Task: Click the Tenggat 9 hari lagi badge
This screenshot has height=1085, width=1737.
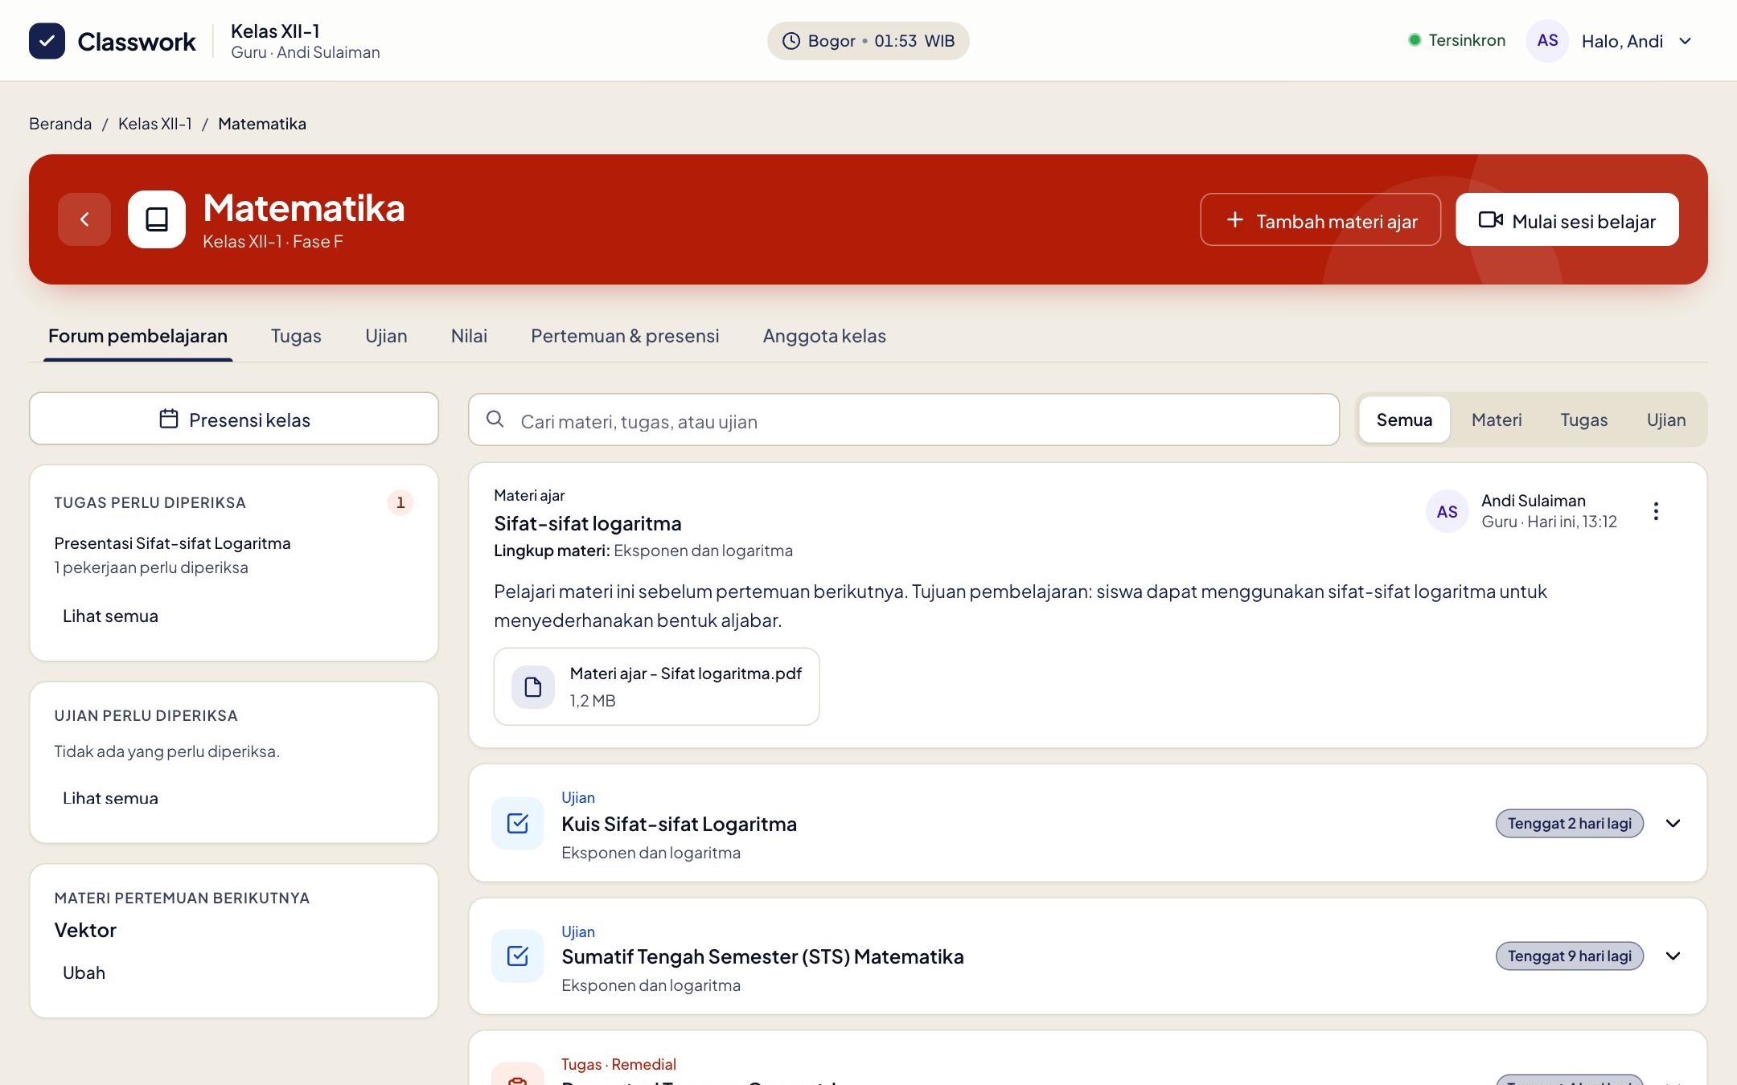Action: tap(1569, 956)
